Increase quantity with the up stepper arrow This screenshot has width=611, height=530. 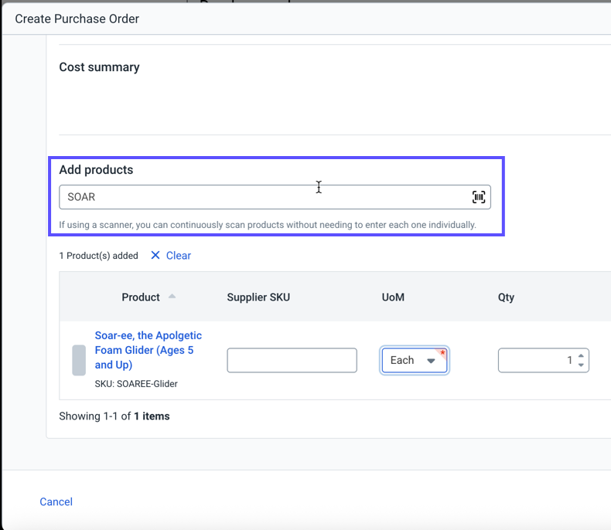581,355
